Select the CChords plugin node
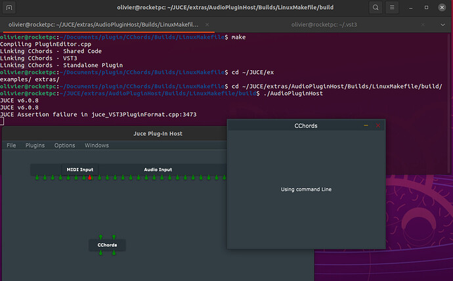453x281 pixels. 107,245
